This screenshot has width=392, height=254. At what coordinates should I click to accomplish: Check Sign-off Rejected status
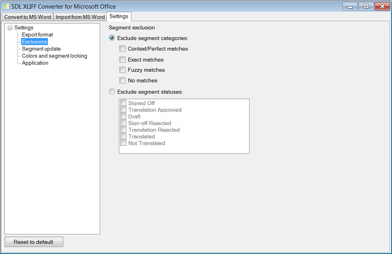pos(123,123)
